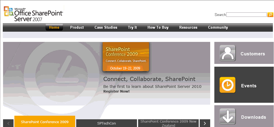Screen dimensions: 274x127
Task: Open the Home menu item
Action: (x=54, y=27)
